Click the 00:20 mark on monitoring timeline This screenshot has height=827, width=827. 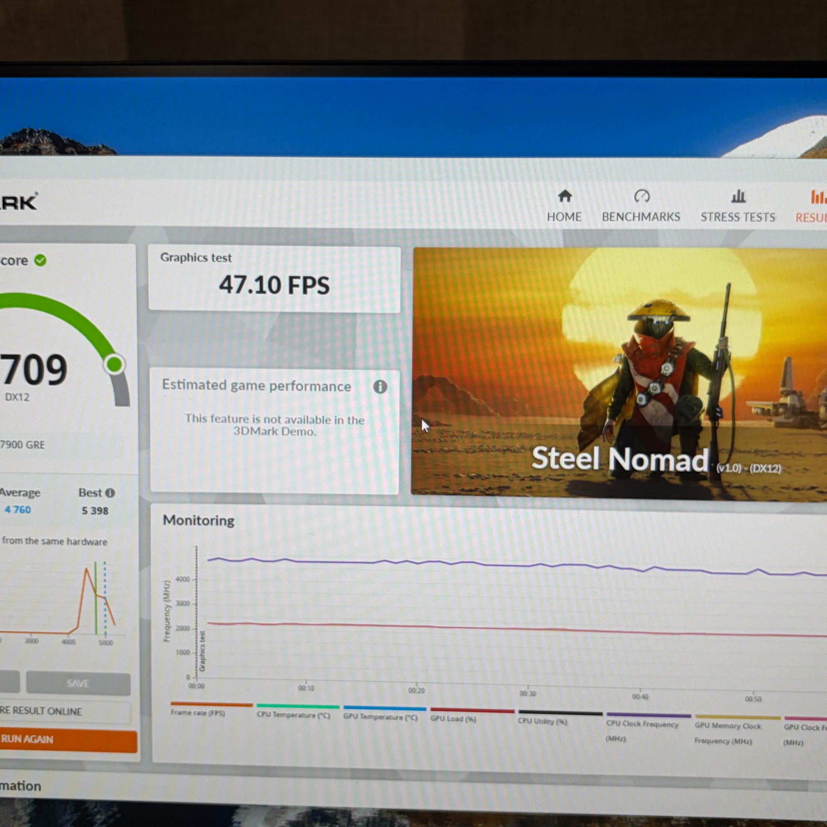tap(416, 690)
